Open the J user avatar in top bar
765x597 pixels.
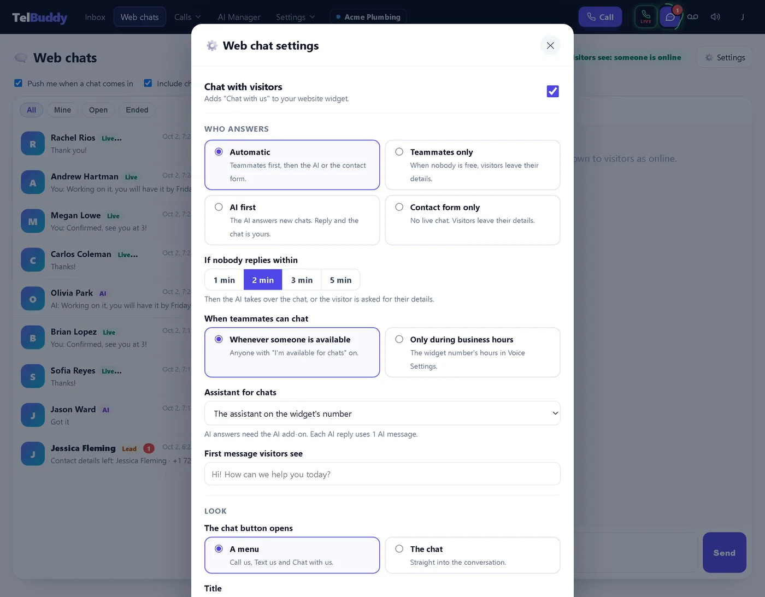click(742, 17)
